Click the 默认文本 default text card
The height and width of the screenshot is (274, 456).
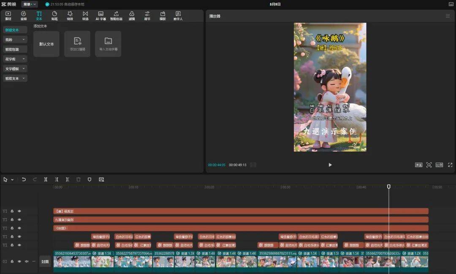click(x=46, y=44)
